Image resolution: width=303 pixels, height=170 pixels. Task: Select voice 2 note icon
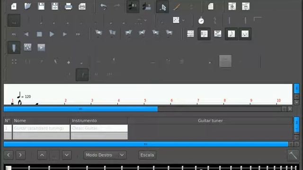146,7
